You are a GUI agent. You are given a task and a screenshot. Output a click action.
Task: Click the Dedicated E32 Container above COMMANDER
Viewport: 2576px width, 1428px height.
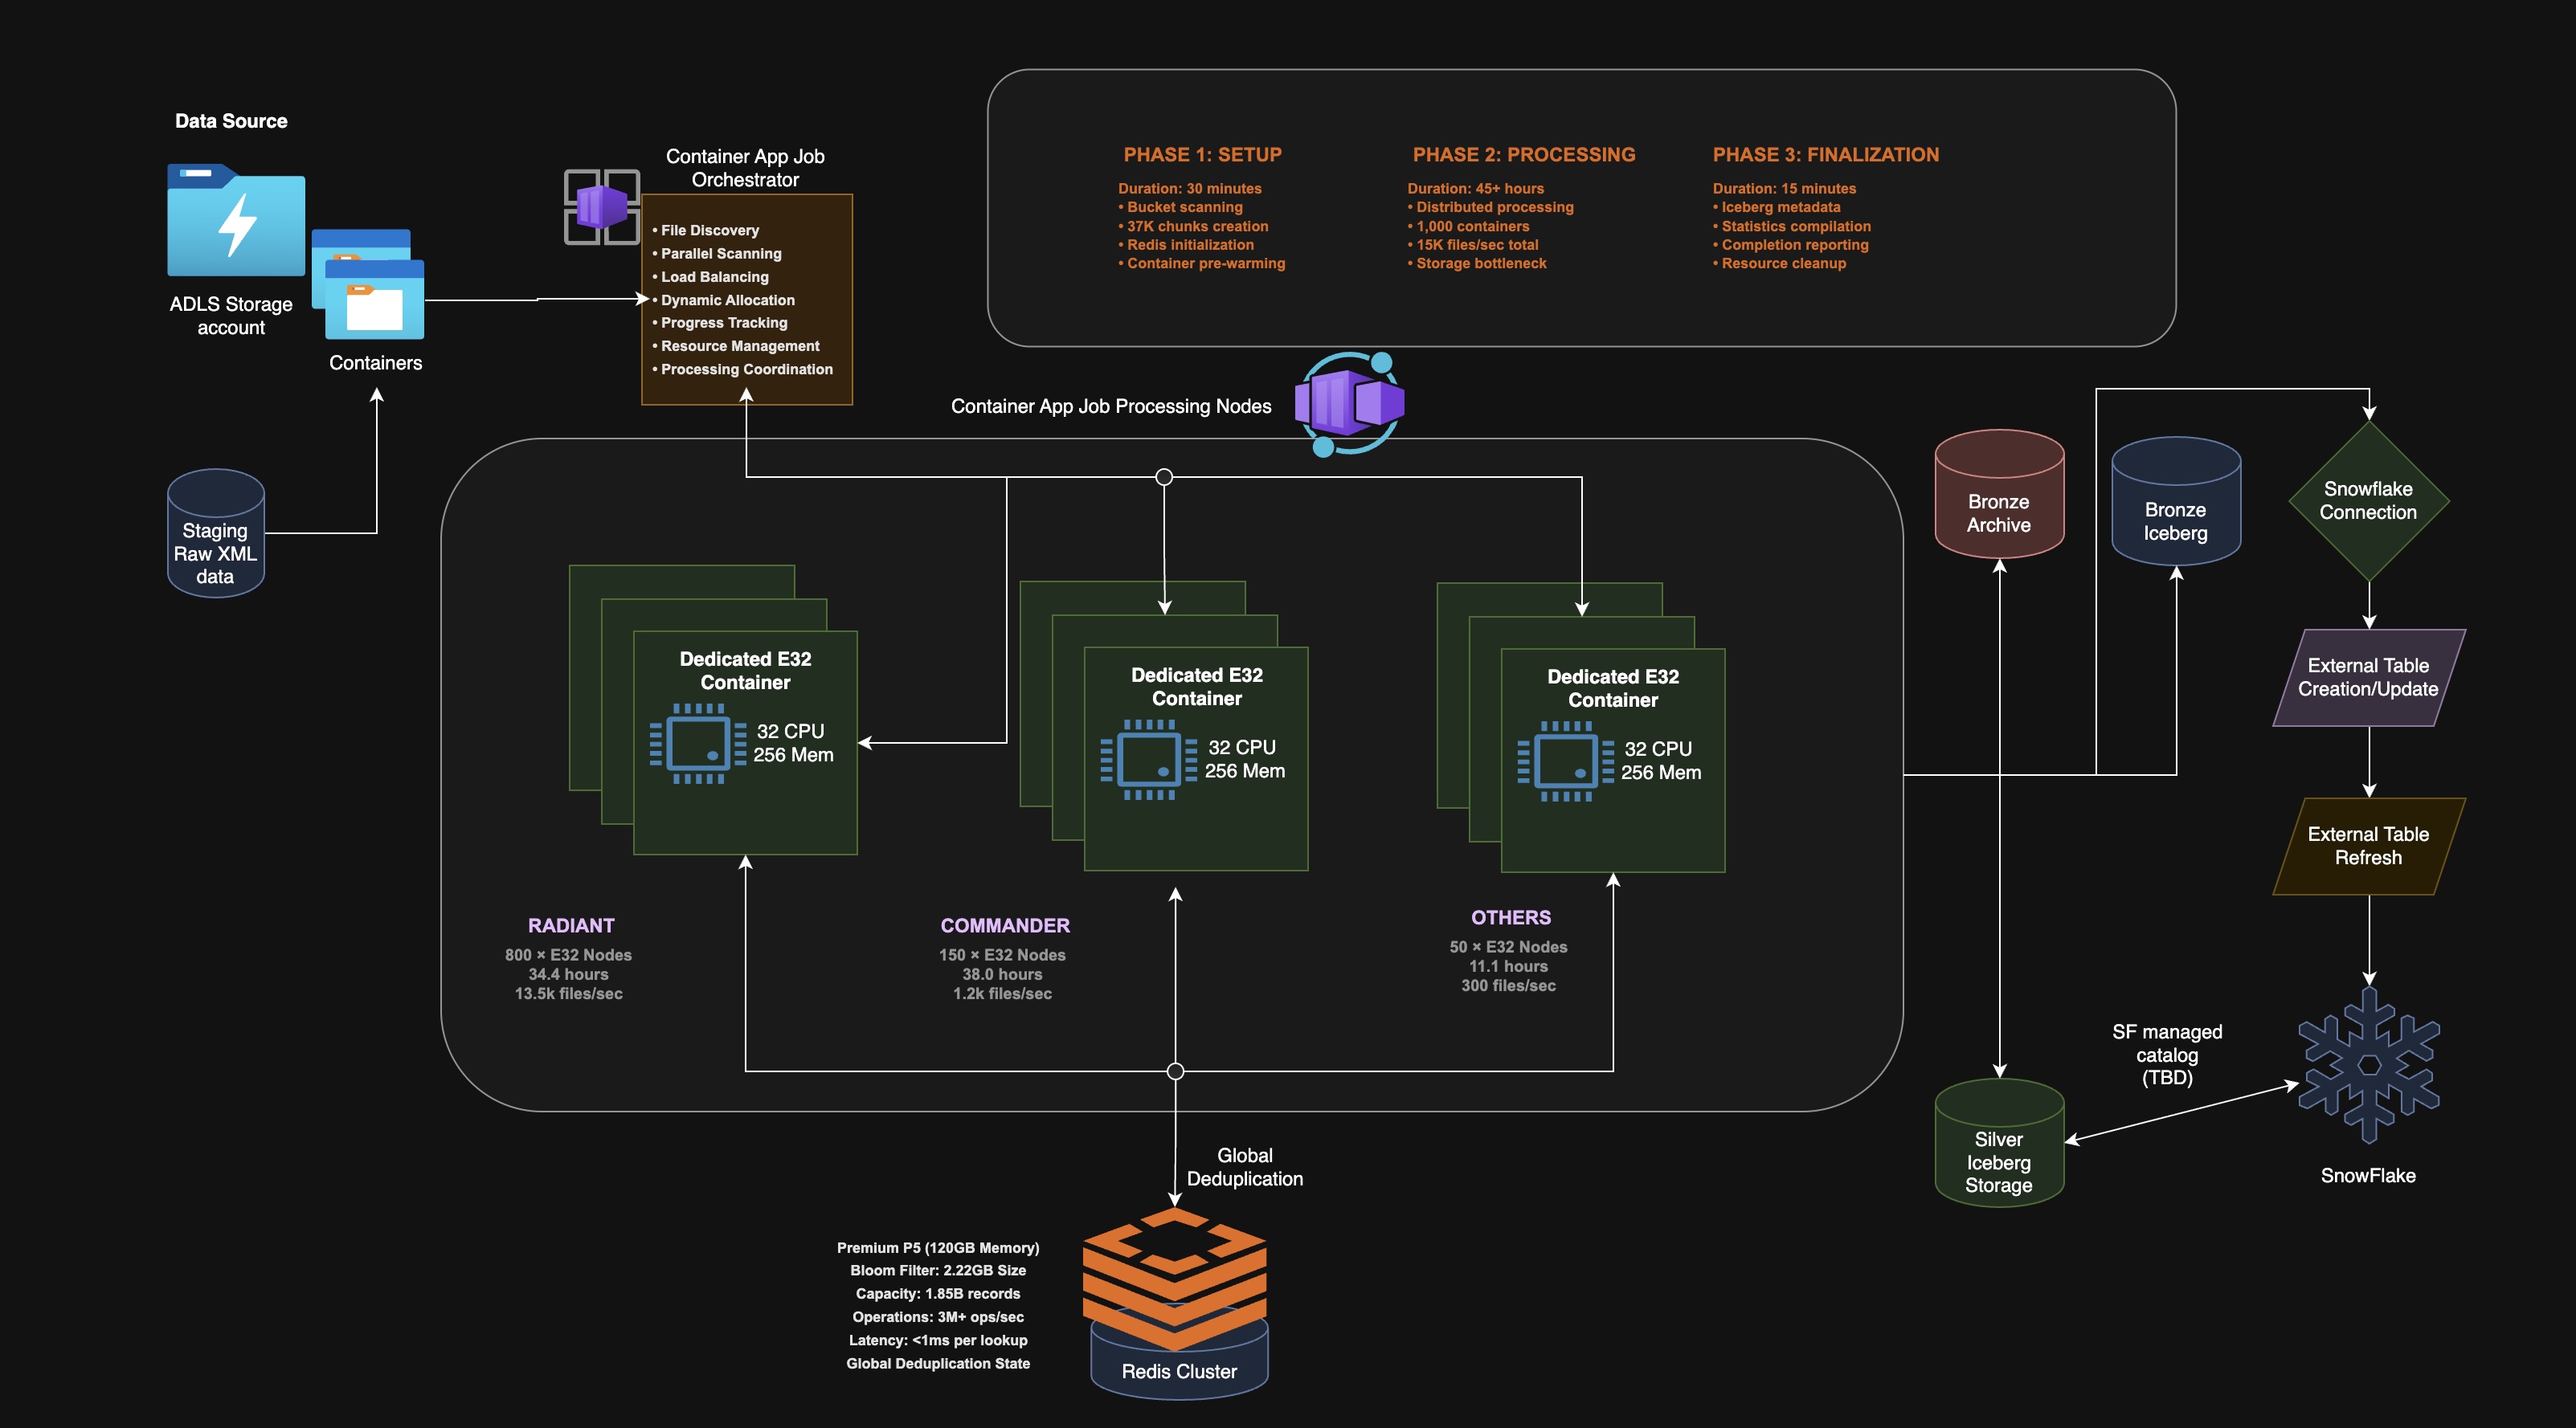[1196, 758]
